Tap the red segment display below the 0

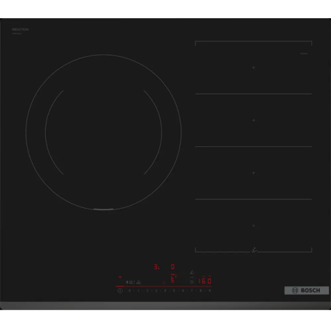pos(173,278)
